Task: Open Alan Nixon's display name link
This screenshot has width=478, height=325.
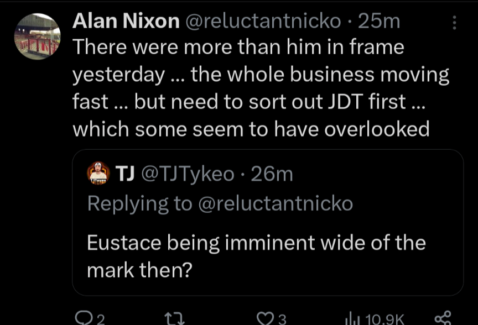Action: pos(126,22)
